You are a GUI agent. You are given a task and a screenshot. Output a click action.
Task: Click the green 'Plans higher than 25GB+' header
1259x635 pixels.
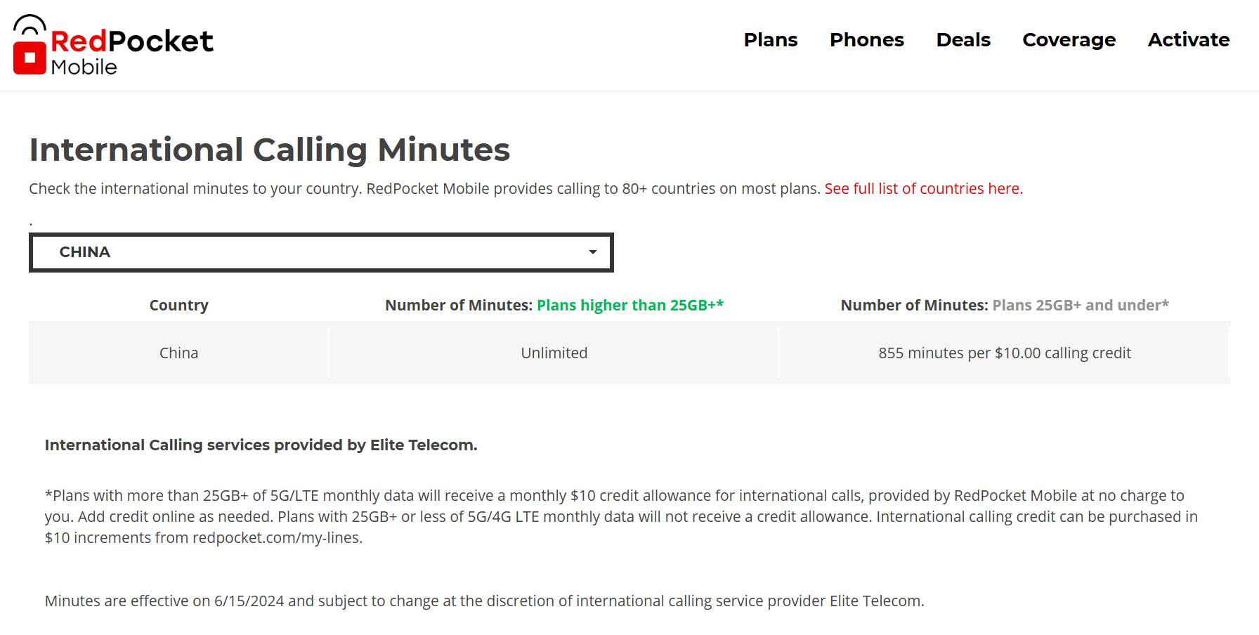tap(629, 306)
